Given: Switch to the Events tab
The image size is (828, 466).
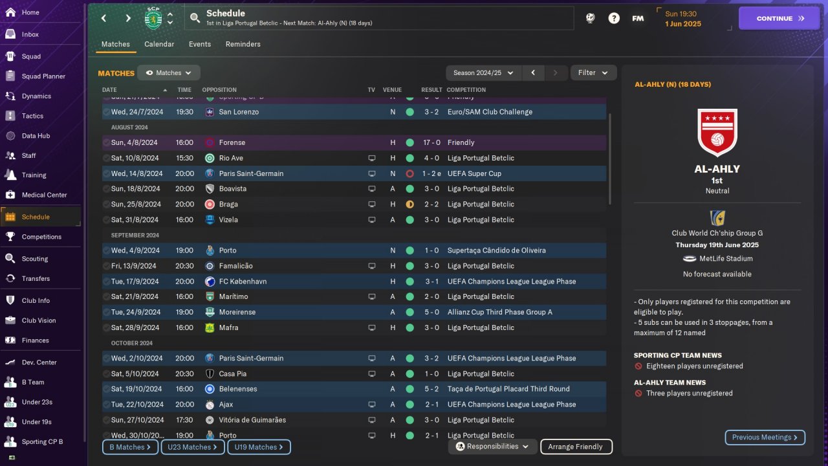Looking at the screenshot, I should tap(200, 44).
